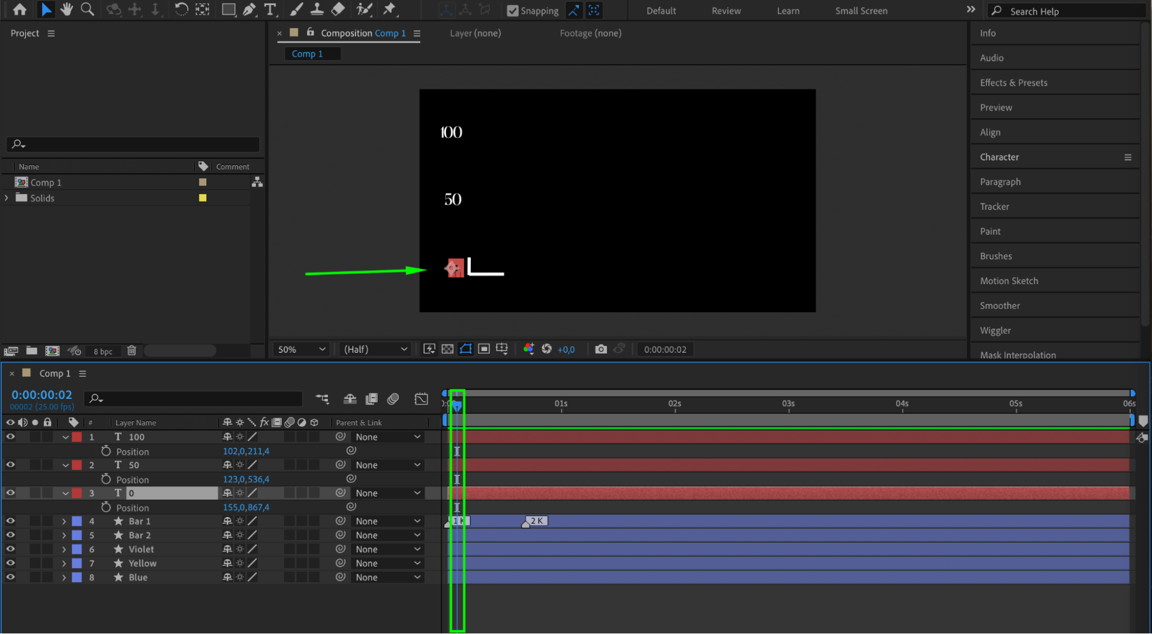Select the Puppet Pin tool

[390, 9]
